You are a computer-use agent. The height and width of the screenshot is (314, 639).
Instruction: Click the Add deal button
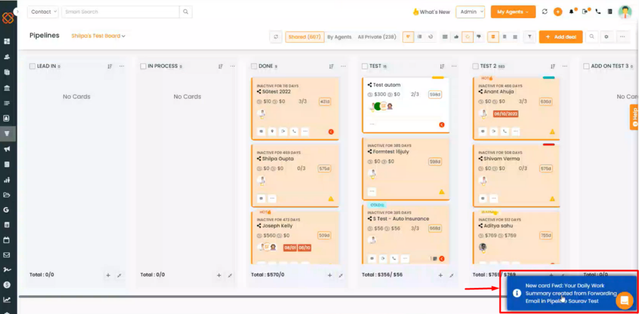561,37
